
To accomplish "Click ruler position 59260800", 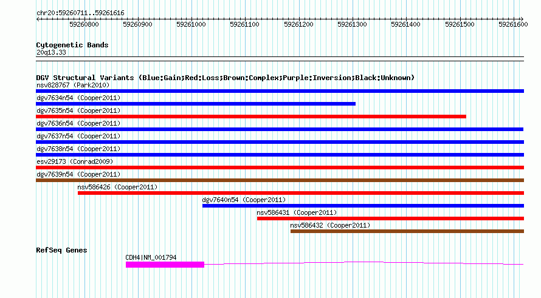I will pos(84,24).
